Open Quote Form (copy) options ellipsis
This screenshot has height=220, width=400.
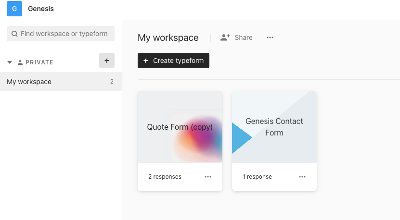pos(208,177)
